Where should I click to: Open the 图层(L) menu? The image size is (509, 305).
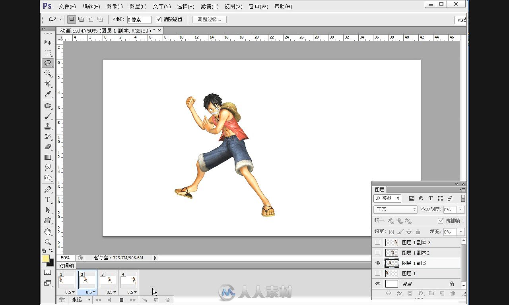(138, 6)
